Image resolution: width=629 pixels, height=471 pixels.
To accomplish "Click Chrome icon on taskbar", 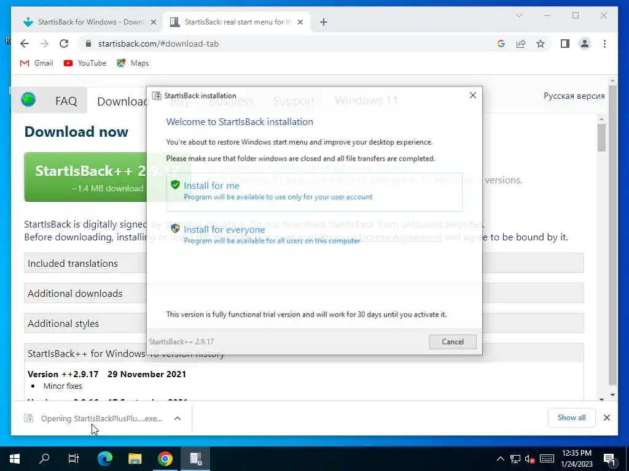I will pyautogui.click(x=165, y=459).
